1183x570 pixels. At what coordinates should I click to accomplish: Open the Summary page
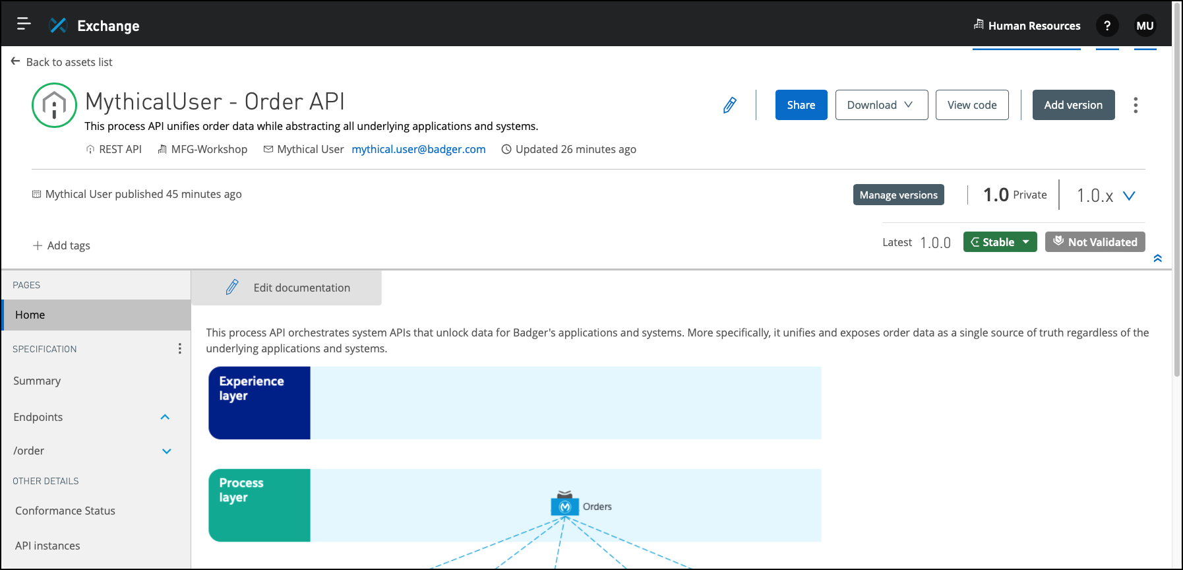pyautogui.click(x=37, y=381)
